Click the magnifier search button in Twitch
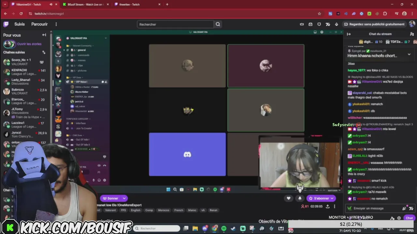 pos(218,24)
